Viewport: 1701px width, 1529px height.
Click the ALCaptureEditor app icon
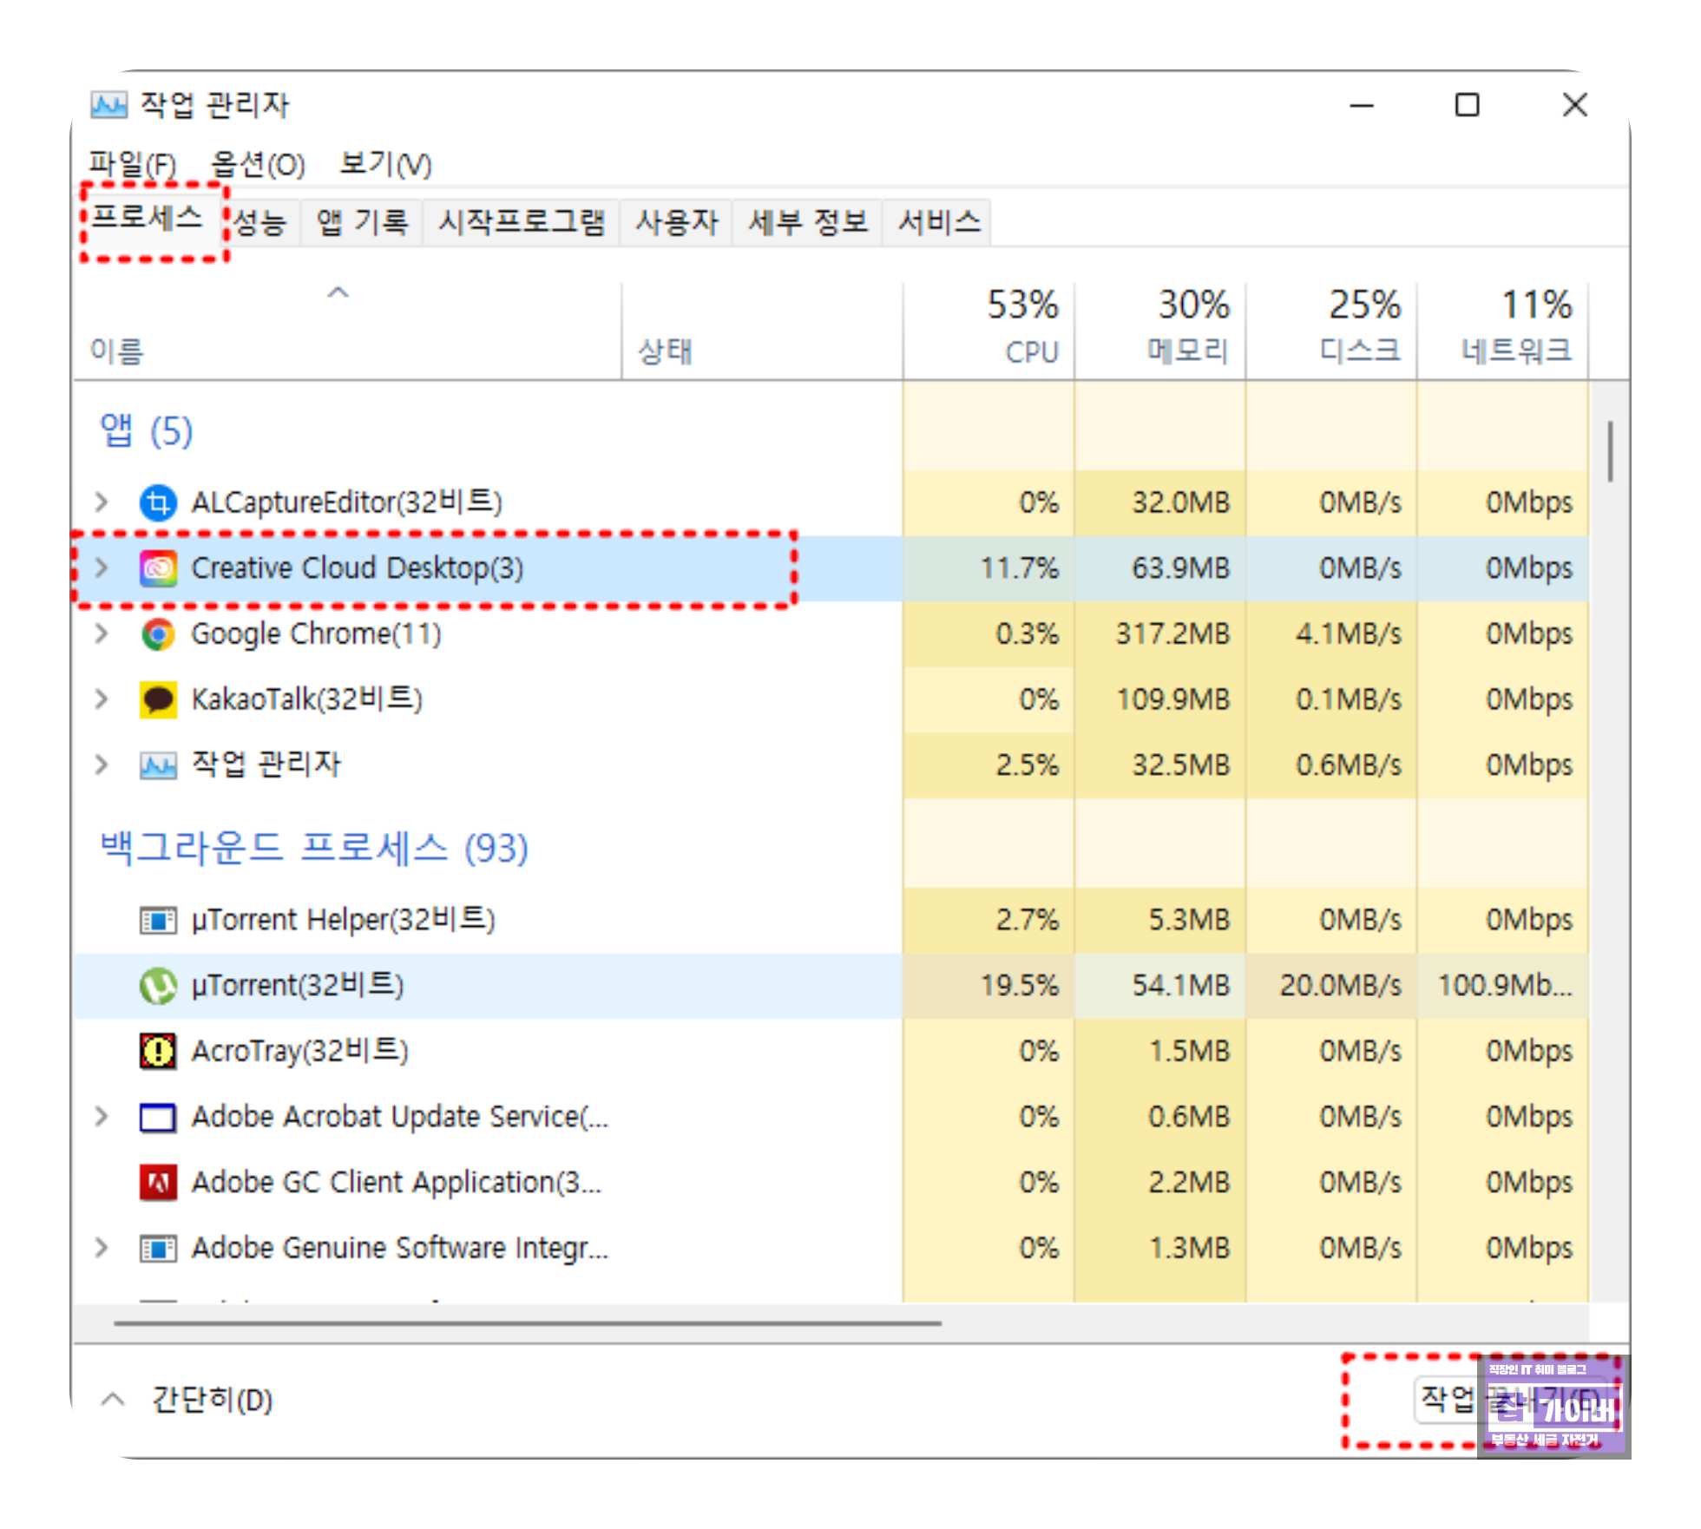coord(158,502)
